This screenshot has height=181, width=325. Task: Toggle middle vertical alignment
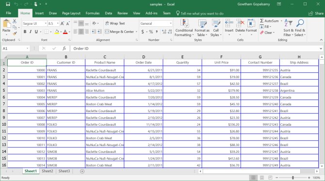click(x=81, y=23)
